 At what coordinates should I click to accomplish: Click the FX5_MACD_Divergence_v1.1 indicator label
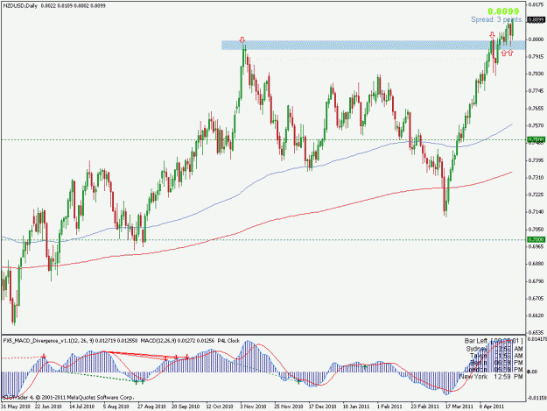(x=71, y=341)
